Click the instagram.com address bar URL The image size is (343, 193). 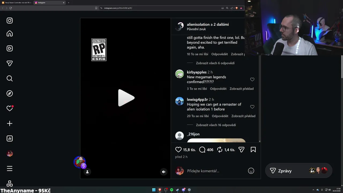pyautogui.click(x=118, y=8)
